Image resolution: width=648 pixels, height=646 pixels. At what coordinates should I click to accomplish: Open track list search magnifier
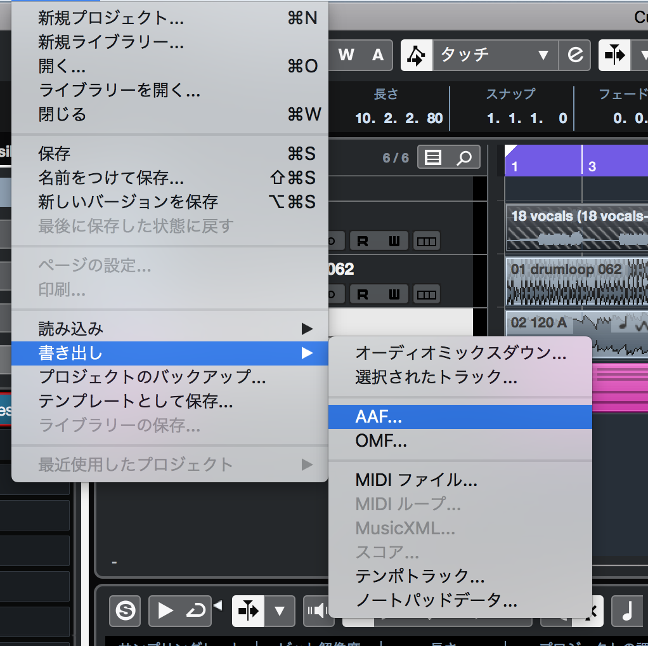click(465, 157)
